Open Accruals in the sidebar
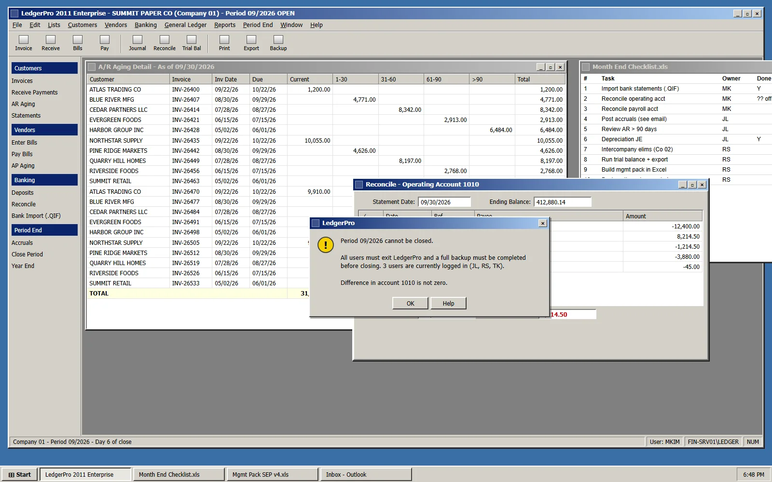The image size is (772, 482). [22, 243]
